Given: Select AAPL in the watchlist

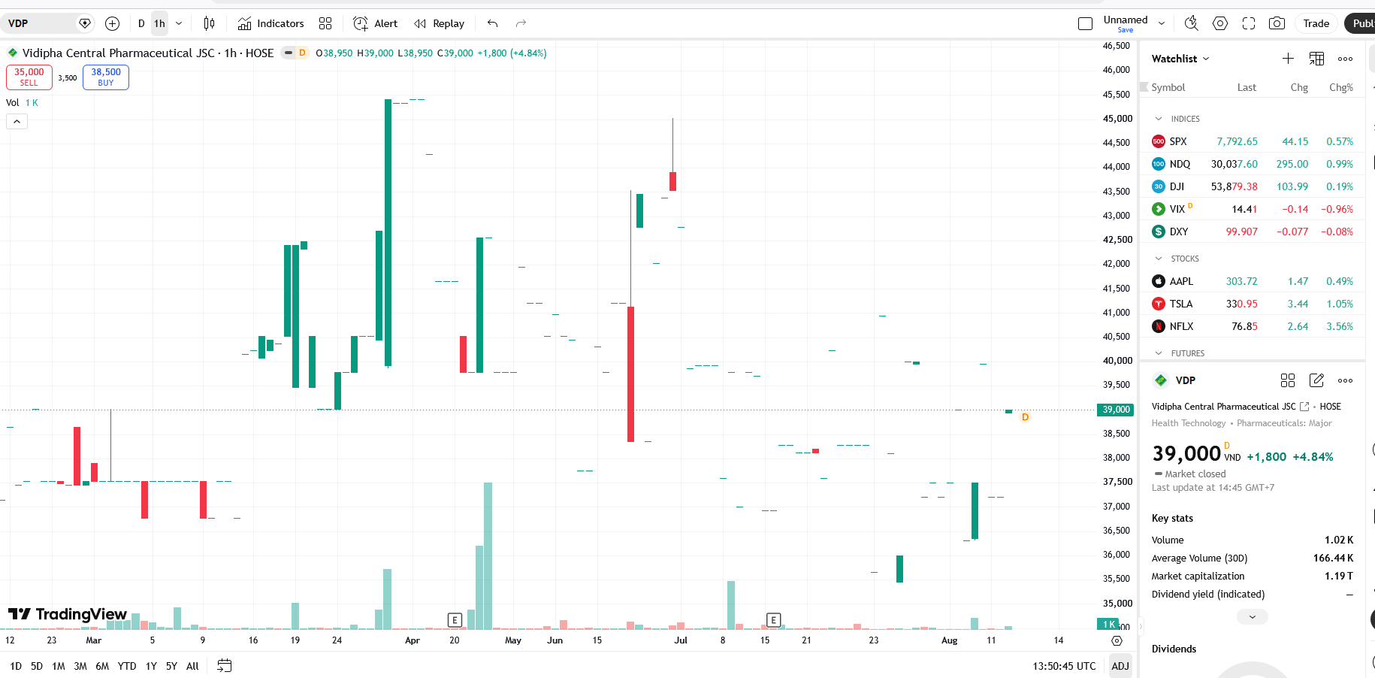Looking at the screenshot, I should pyautogui.click(x=1252, y=281).
